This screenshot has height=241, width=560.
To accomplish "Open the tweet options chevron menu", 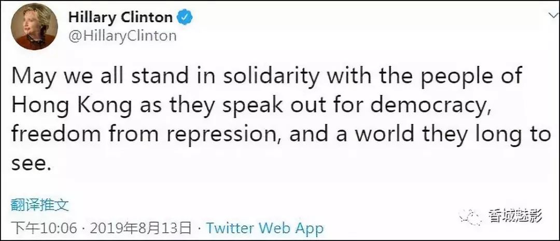I will tap(549, 17).
